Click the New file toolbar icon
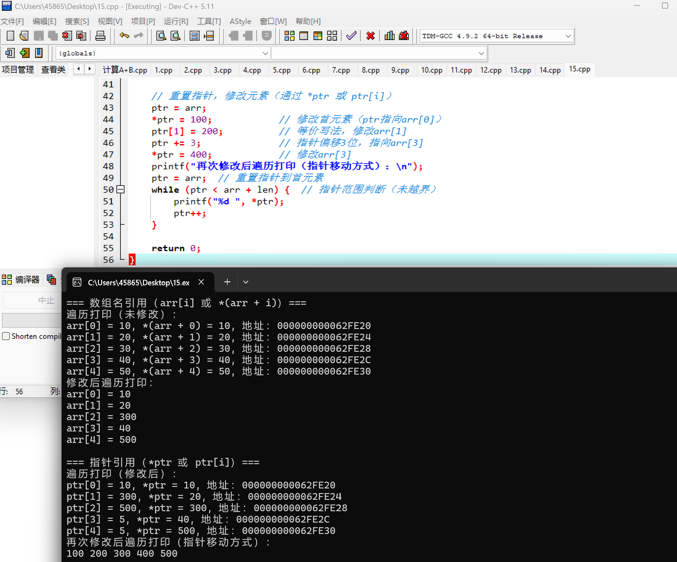 (x=10, y=36)
